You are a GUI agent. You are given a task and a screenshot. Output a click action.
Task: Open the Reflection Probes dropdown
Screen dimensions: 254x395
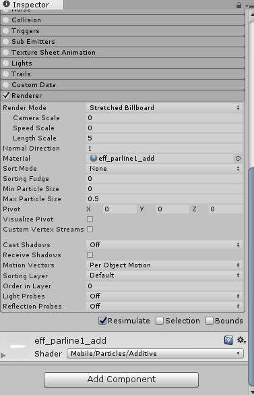[164, 307]
